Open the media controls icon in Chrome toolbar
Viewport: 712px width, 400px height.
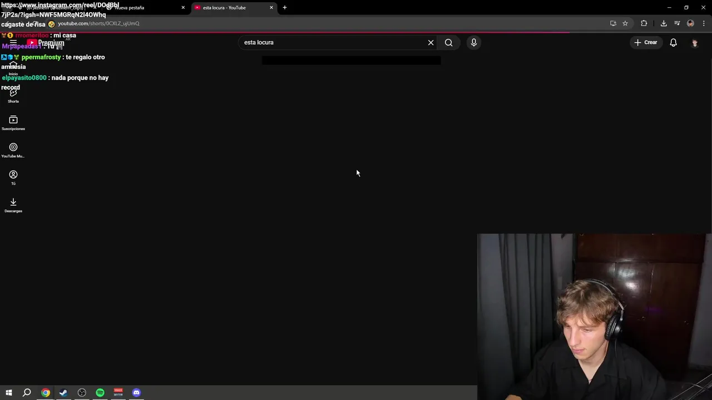coord(677,23)
